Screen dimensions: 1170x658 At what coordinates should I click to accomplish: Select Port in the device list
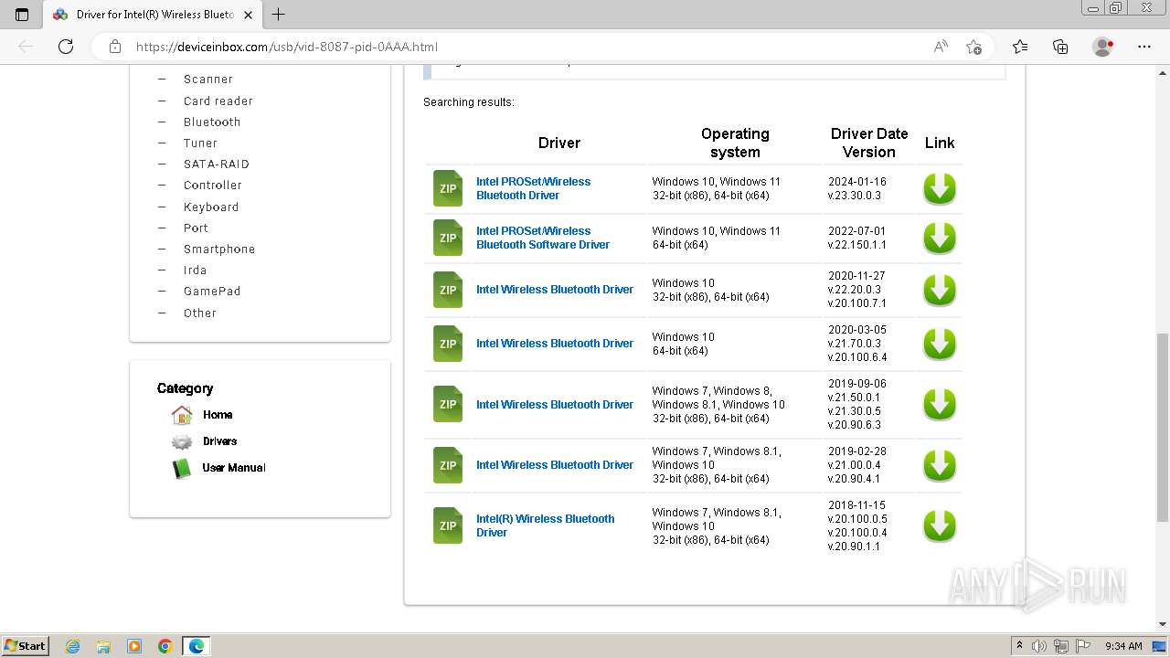(x=196, y=228)
